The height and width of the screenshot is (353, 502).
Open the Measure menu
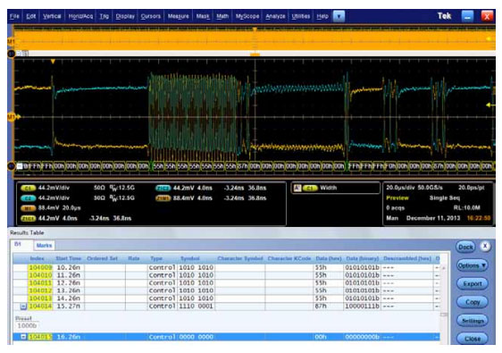[x=178, y=16]
